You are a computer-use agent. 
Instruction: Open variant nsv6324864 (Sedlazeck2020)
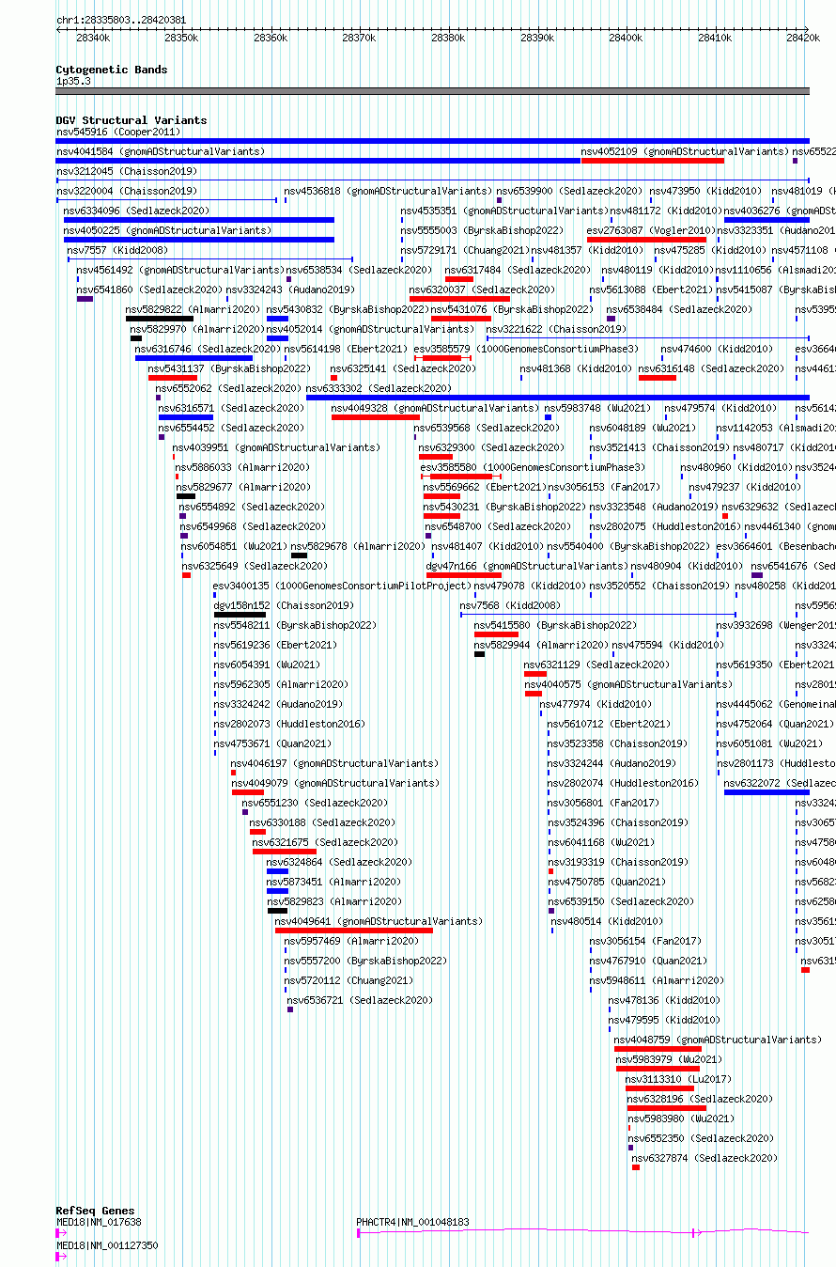pos(339,862)
